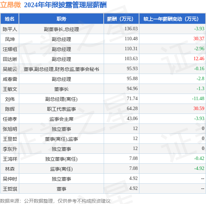Select the '较上一年薪酬变动（万元）' column header
Image resolution: width=206 pixels, height=204 pixels.
[172, 19]
